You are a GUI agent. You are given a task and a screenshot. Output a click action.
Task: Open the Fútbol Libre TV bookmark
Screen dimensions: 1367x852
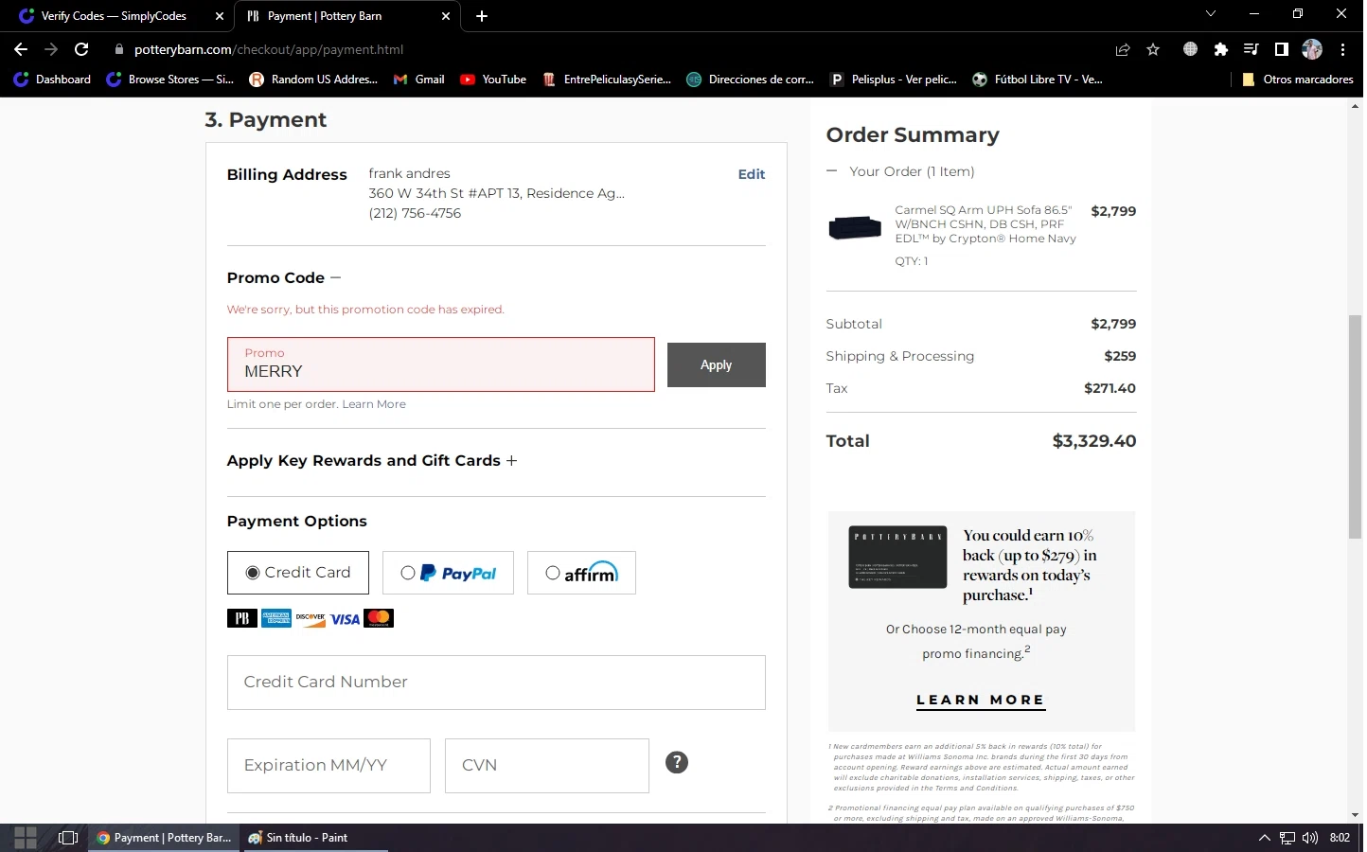coord(1038,80)
